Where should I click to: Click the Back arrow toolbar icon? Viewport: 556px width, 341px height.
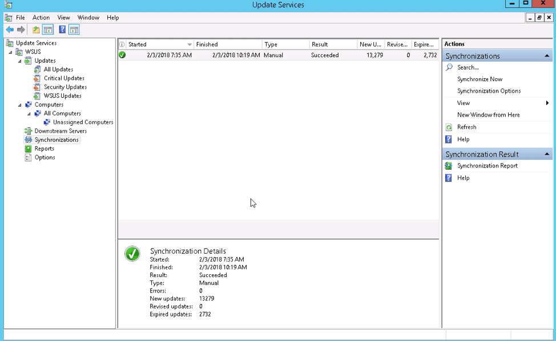[x=9, y=30]
